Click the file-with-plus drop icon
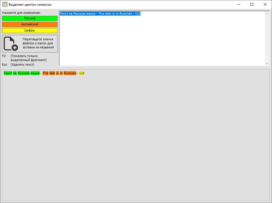Screen dimensions: 272x203 point(11,43)
